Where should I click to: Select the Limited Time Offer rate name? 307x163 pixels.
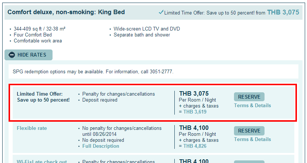[43, 97]
